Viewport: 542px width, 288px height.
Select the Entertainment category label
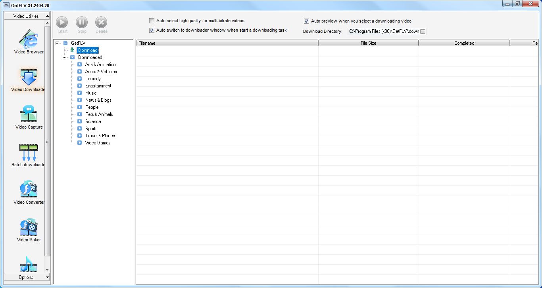98,86
